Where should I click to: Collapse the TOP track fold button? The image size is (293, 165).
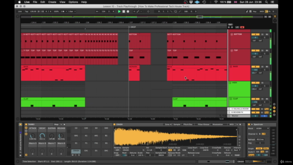click(232, 50)
